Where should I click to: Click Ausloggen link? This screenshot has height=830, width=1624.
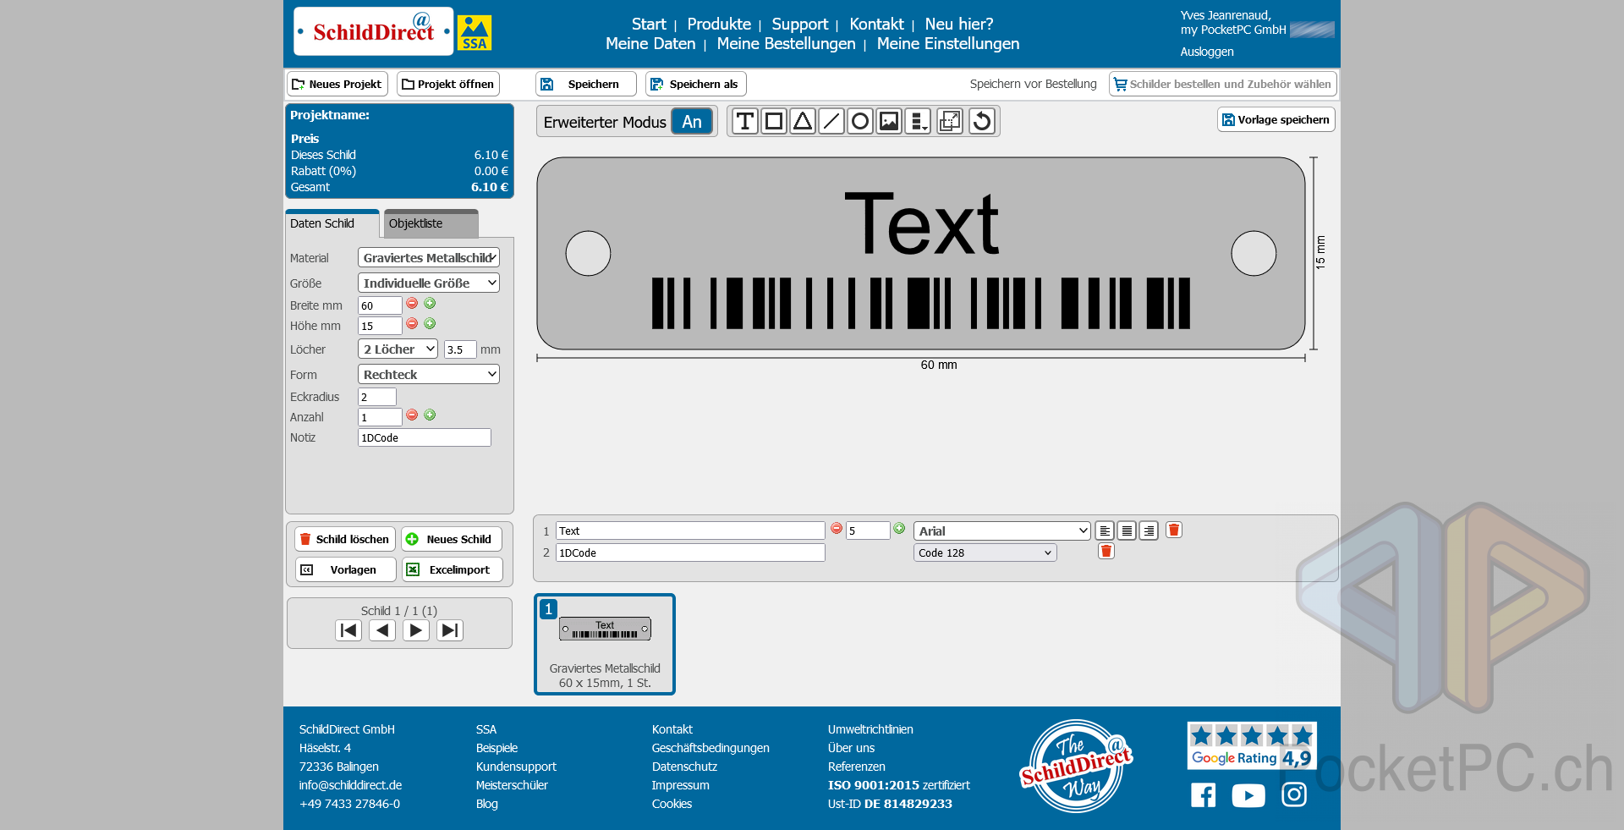point(1207,52)
